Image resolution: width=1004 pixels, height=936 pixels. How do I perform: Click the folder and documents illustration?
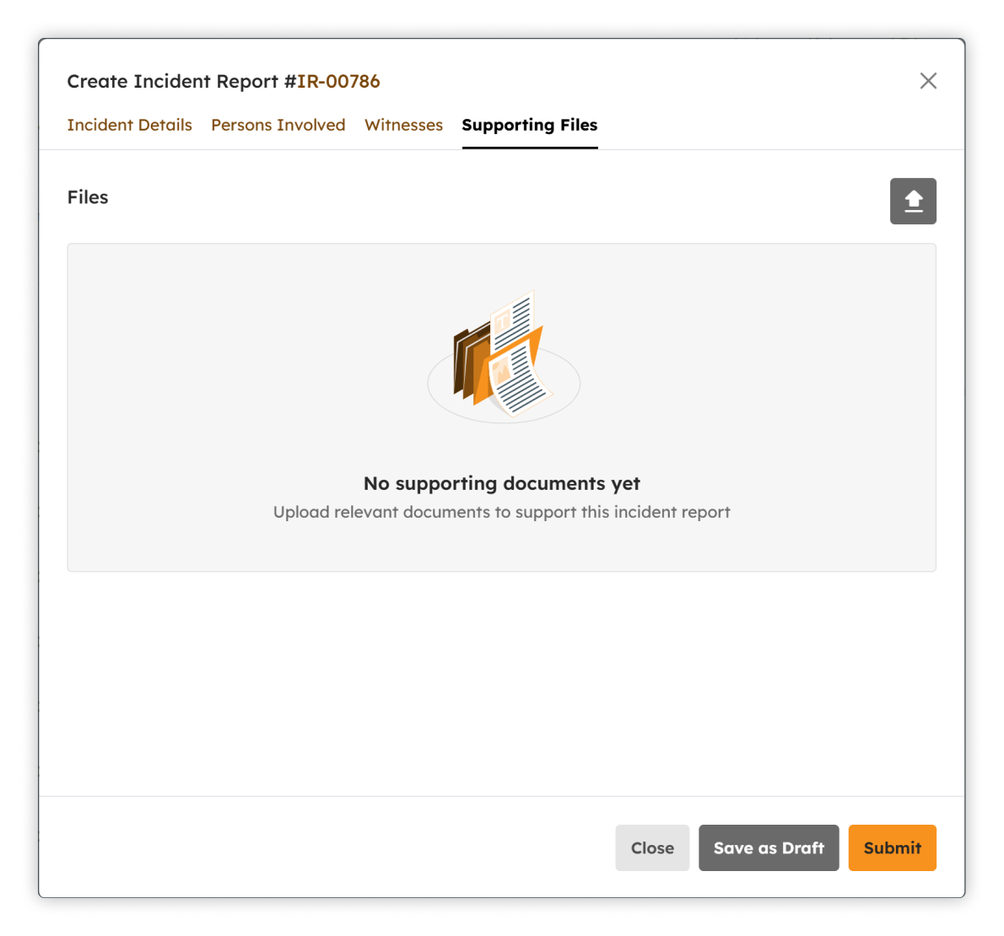pos(504,357)
